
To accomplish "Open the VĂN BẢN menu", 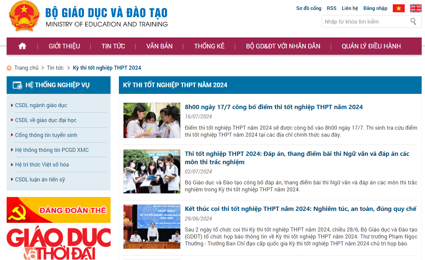I will click(x=159, y=46).
